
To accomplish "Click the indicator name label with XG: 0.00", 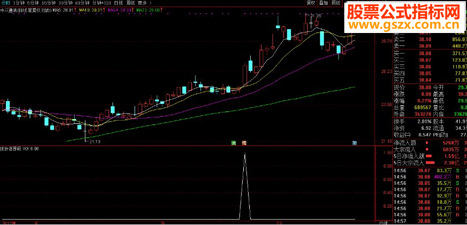I will point(19,148).
